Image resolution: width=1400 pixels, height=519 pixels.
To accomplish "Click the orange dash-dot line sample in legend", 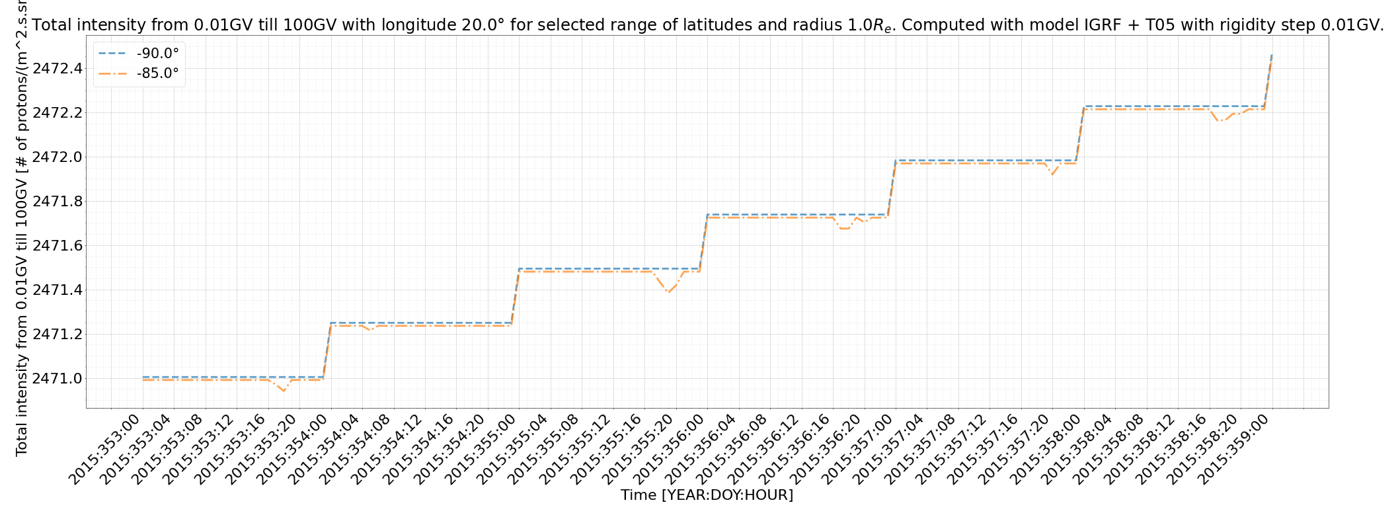I will click(x=113, y=73).
